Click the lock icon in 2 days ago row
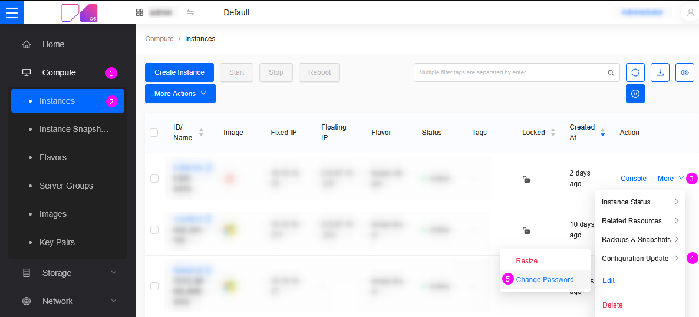The width and height of the screenshot is (699, 317). click(526, 179)
